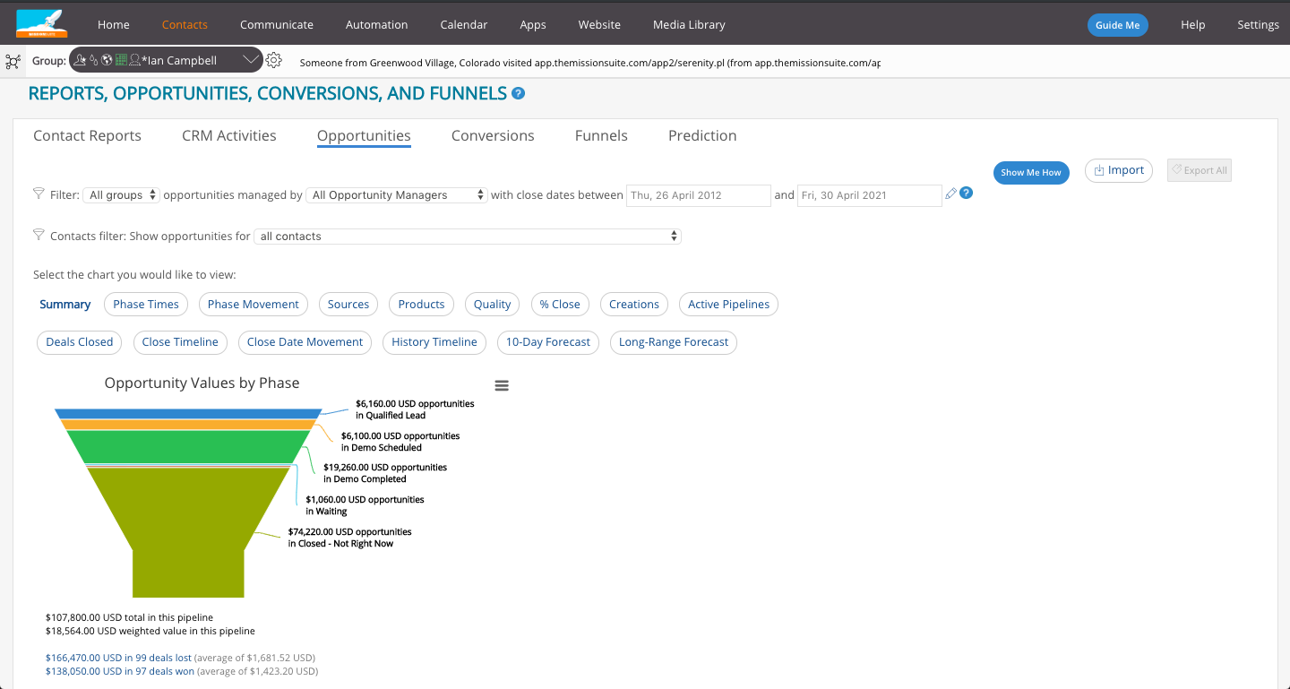Click the funnel icon beside Contacts filter
Screen dimensions: 1290x689
(39, 235)
